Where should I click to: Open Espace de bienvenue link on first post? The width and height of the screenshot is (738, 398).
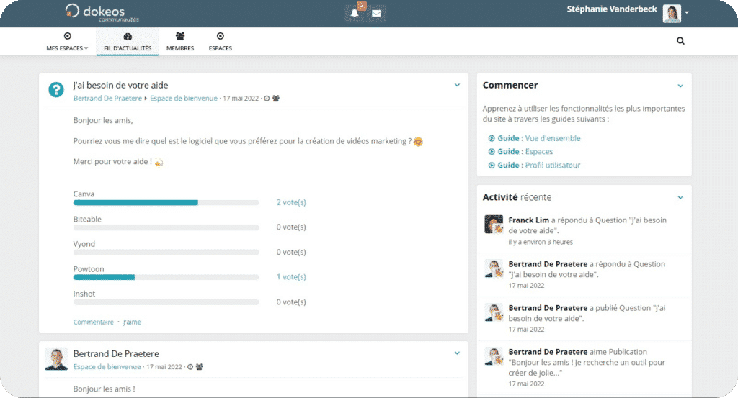point(184,98)
